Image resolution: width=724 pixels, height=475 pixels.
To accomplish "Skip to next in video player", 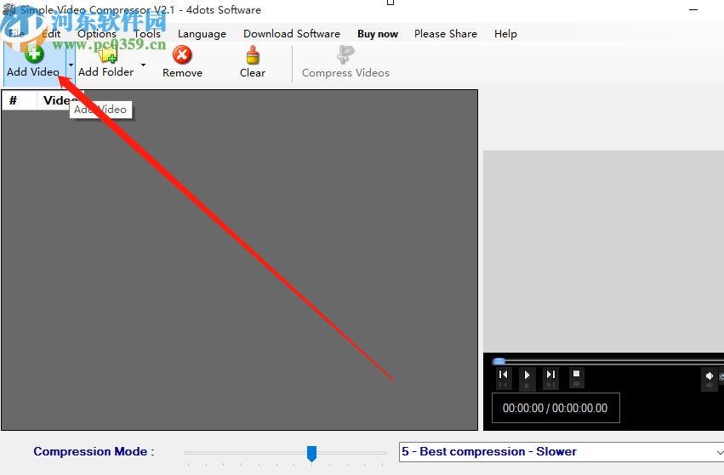I will coord(550,377).
